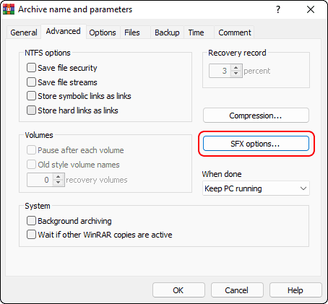Click the question mark help icon

pos(278,9)
